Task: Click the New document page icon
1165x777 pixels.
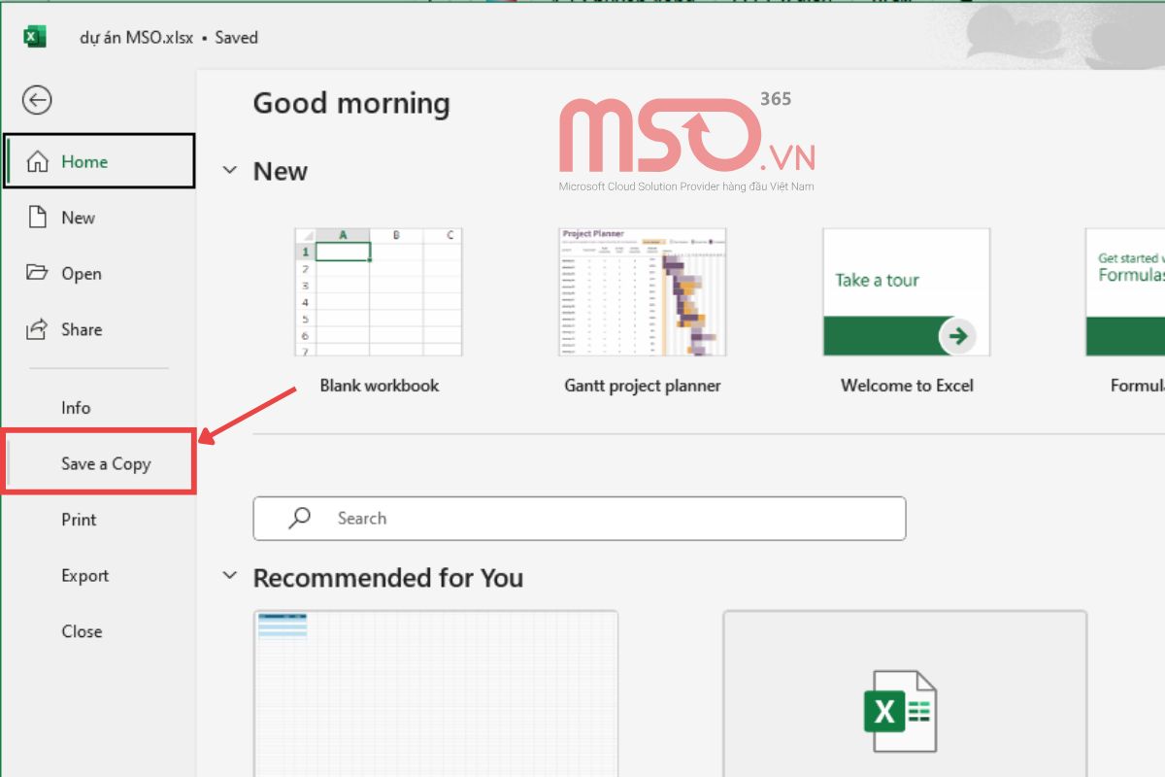Action: coord(37,218)
